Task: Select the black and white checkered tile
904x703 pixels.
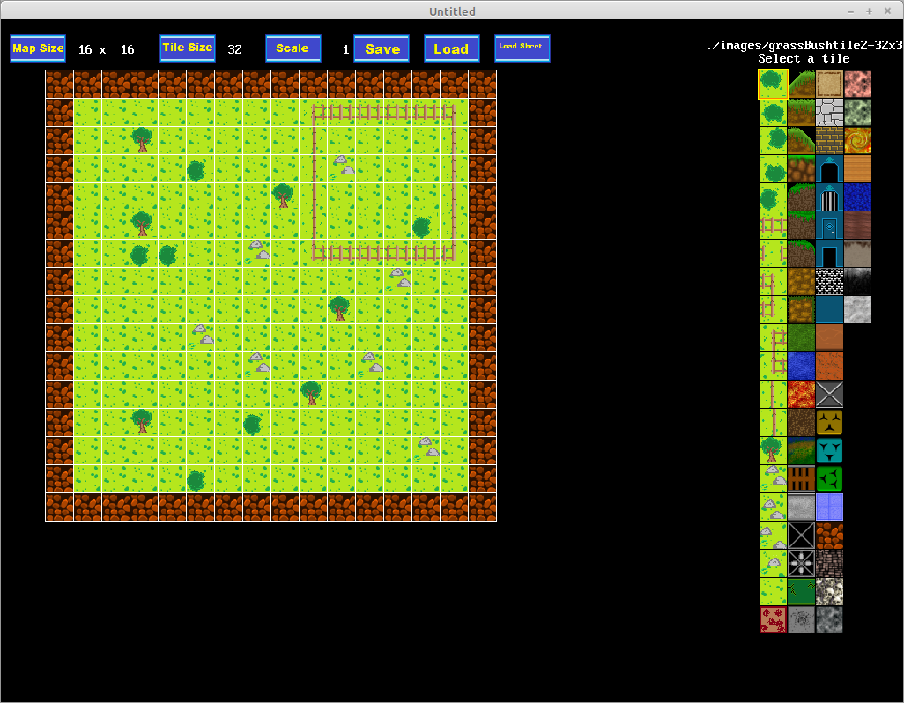Action: 829,281
